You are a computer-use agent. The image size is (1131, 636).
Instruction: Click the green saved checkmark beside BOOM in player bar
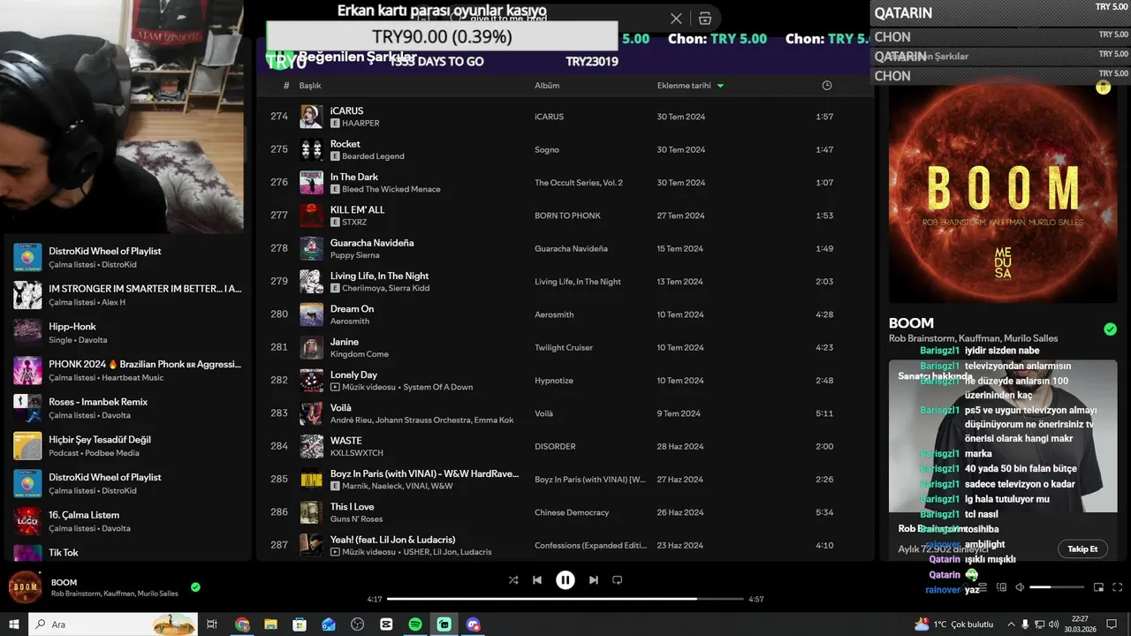tap(195, 587)
